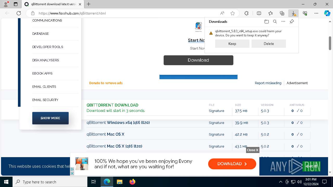333x187 pixels.
Task: Toggle split screen view
Action: coord(259,13)
